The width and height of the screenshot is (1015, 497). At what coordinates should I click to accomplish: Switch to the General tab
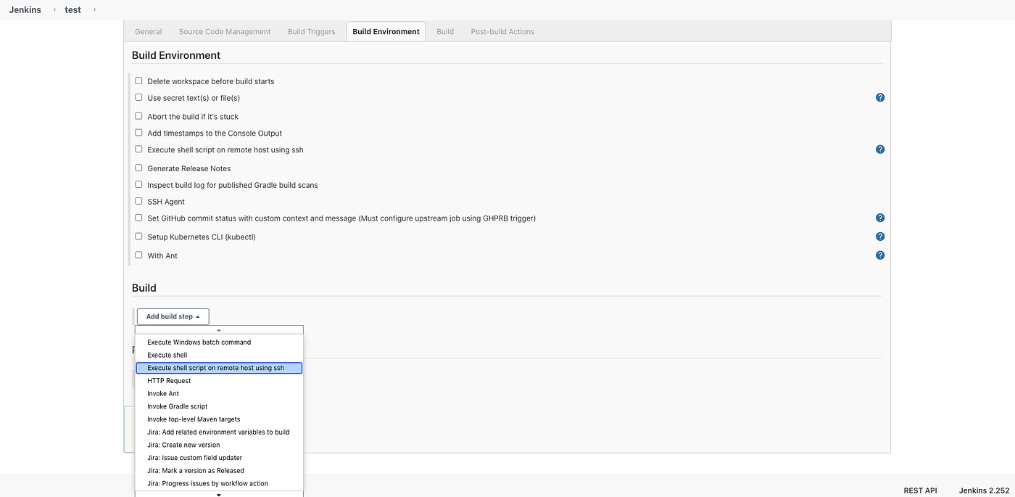tap(149, 31)
